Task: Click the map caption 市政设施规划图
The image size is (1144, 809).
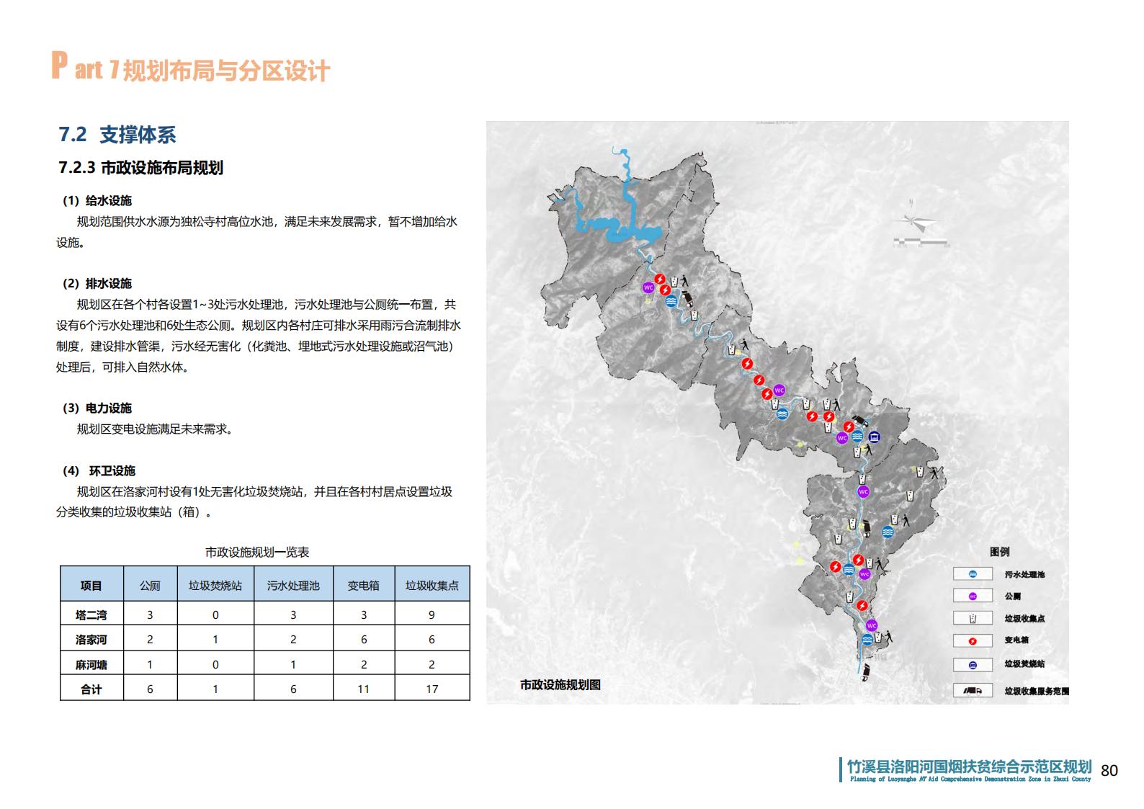Action: tap(560, 684)
